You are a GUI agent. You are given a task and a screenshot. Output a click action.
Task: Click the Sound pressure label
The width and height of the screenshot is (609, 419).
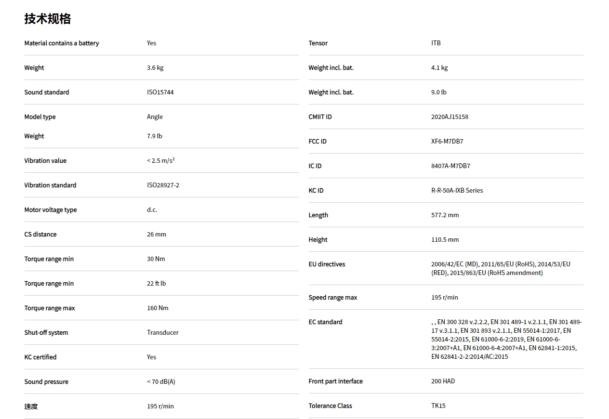[46, 382]
